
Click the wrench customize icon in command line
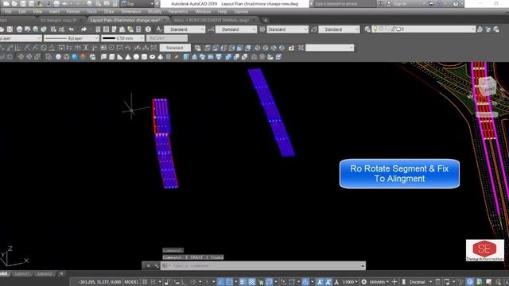[156, 266]
